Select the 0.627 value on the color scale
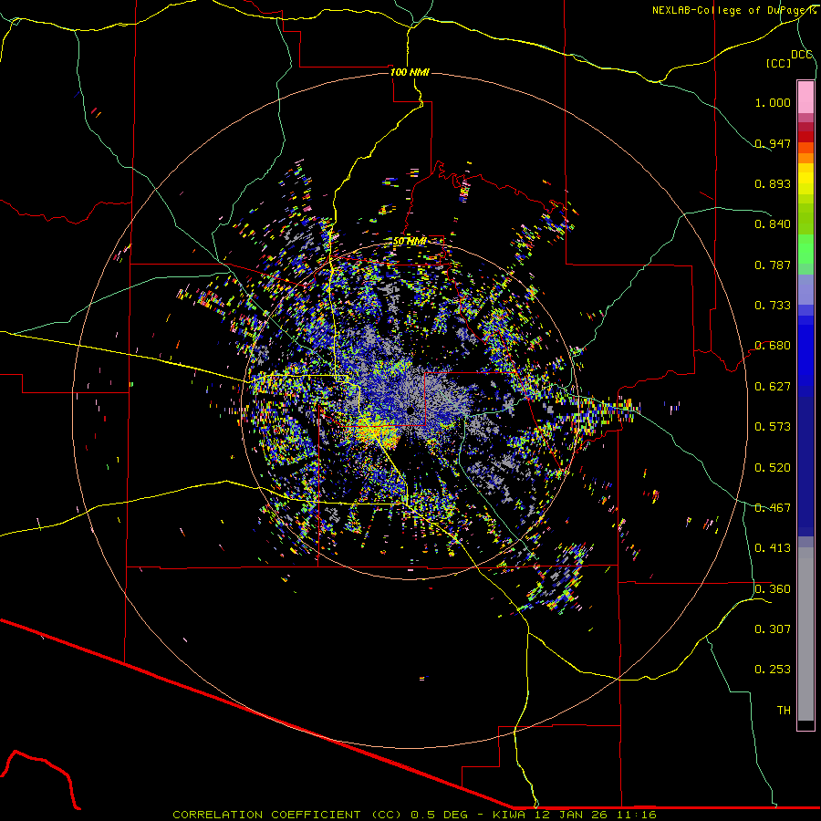Image resolution: width=821 pixels, height=821 pixels. (x=773, y=387)
